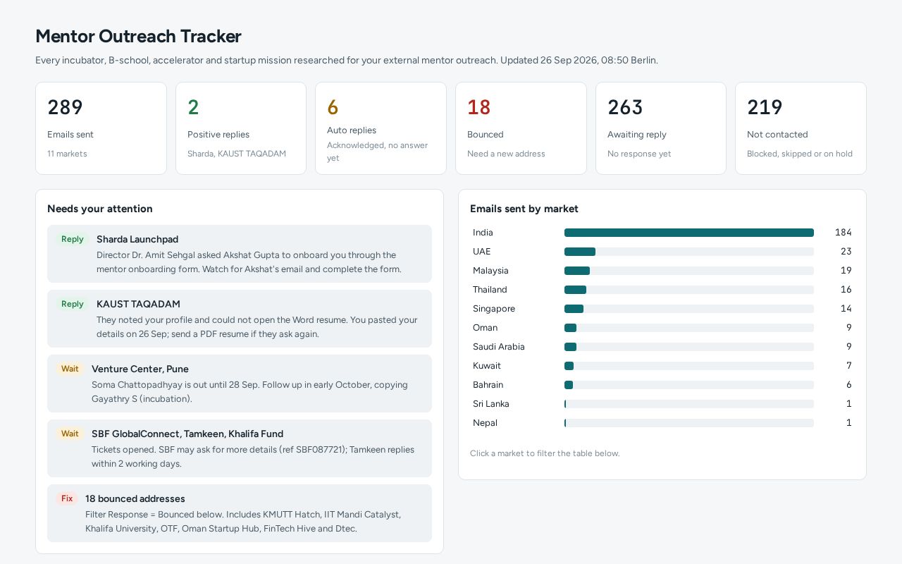Open the SBF GlobalConnect, Tamkeen, Khalifa Fund item

pyautogui.click(x=240, y=448)
